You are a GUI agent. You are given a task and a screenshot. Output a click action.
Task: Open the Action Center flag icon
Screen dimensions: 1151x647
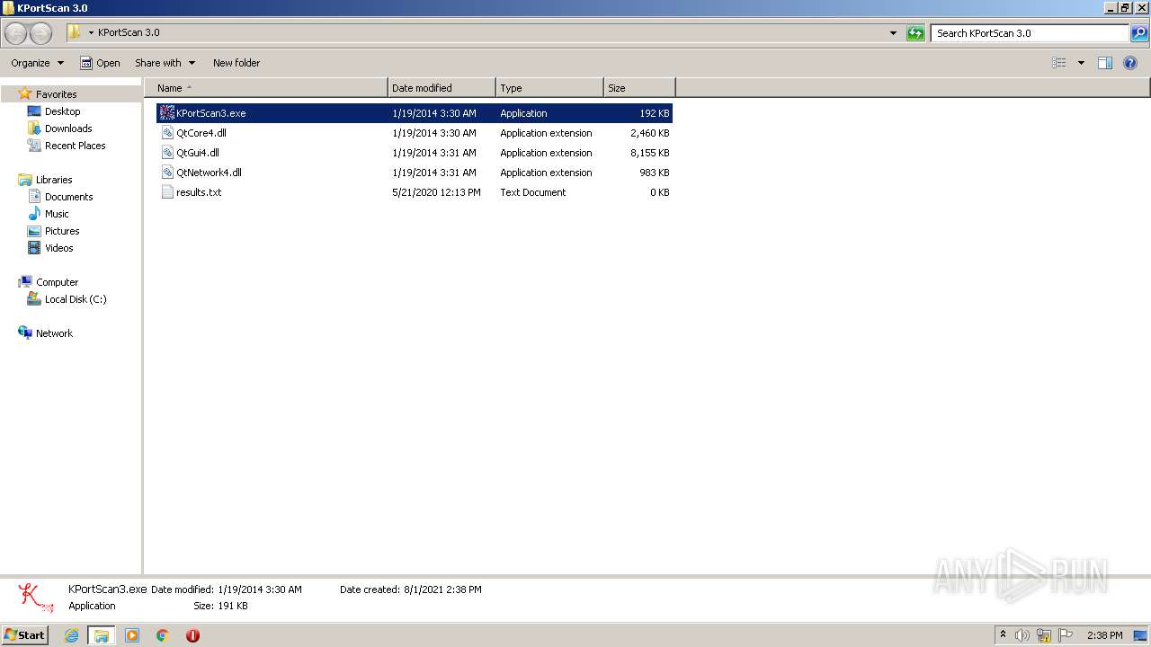click(1066, 635)
